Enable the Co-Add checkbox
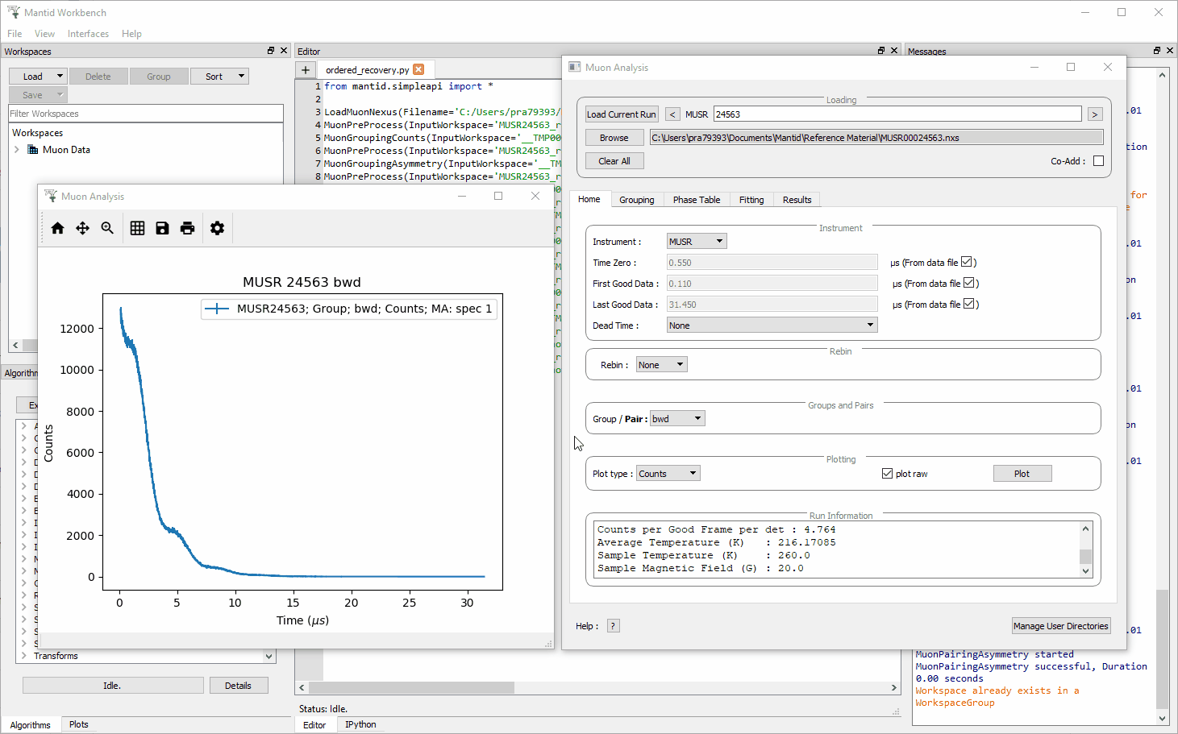This screenshot has height=734, width=1178. click(x=1098, y=160)
